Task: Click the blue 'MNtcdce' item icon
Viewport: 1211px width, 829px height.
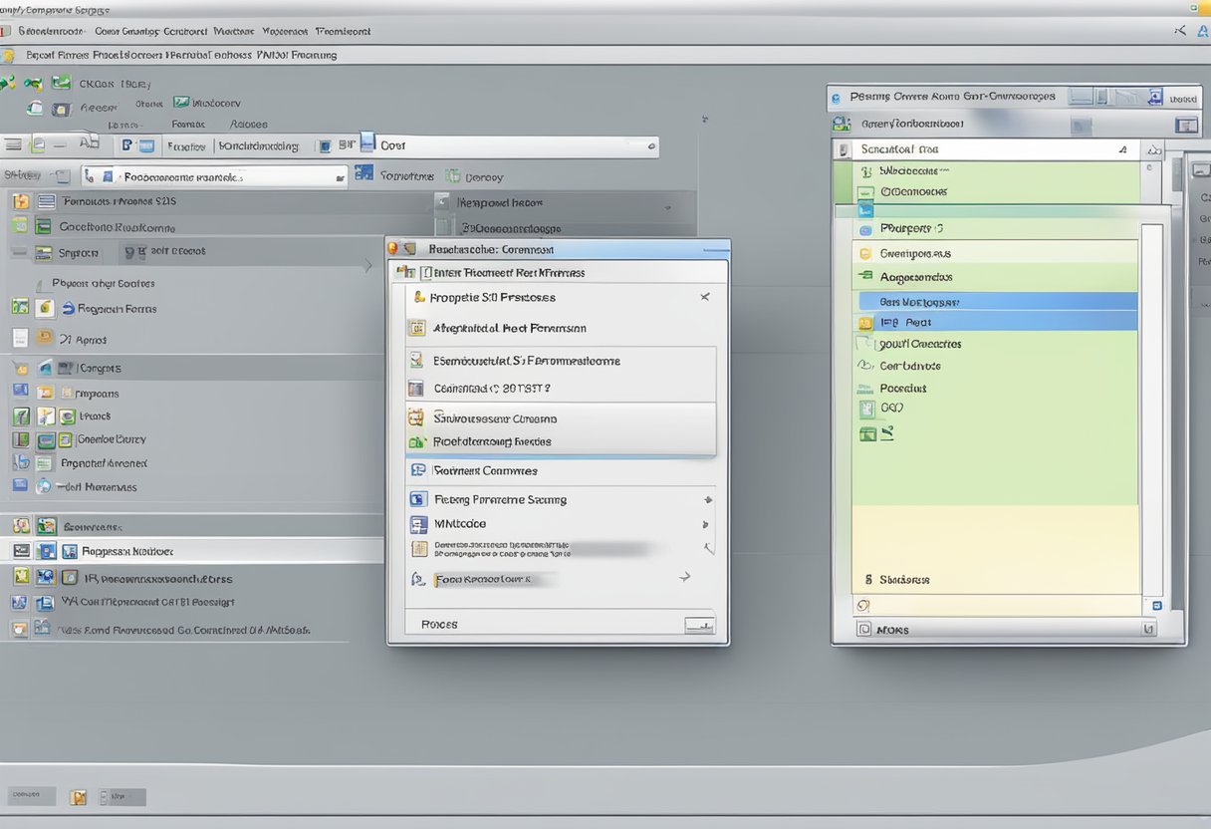Action: (x=418, y=524)
